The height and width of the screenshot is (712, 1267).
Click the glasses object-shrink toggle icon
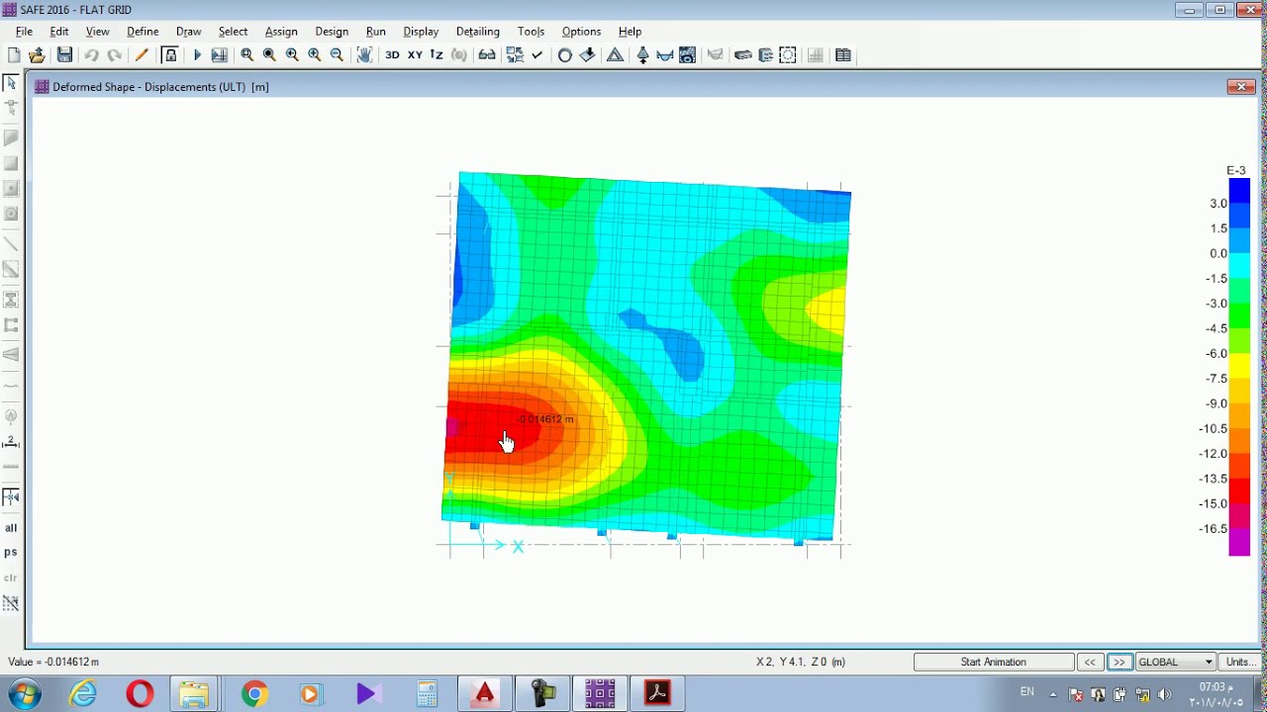coord(487,55)
